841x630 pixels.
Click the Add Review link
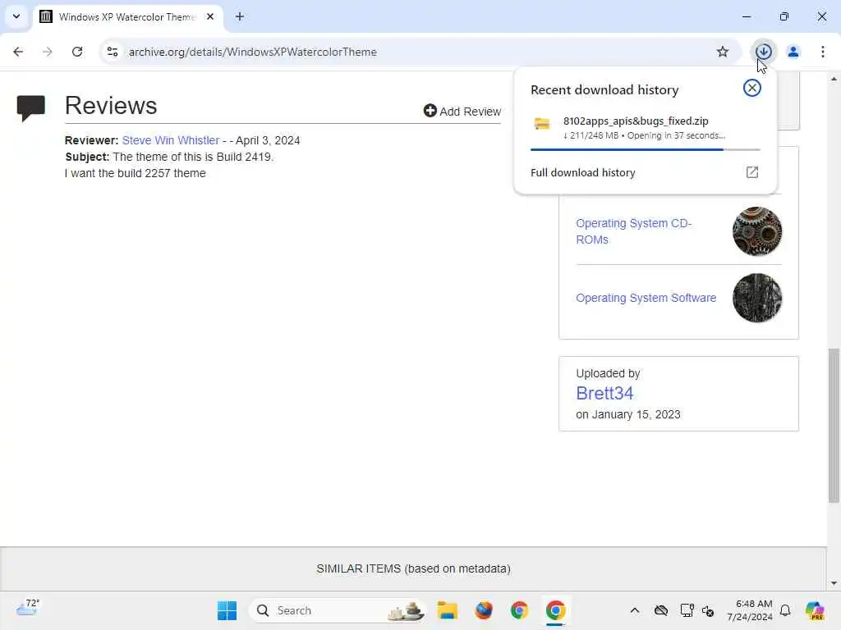(462, 111)
